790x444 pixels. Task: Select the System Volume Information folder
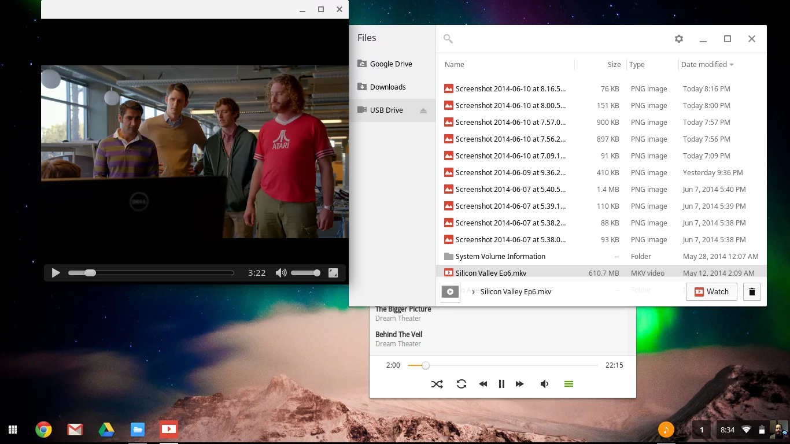(x=500, y=256)
